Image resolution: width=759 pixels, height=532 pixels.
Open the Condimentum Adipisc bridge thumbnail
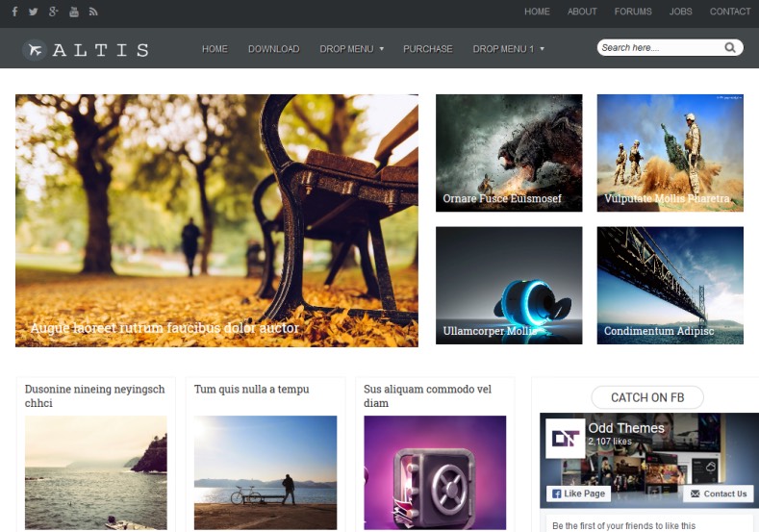click(670, 286)
